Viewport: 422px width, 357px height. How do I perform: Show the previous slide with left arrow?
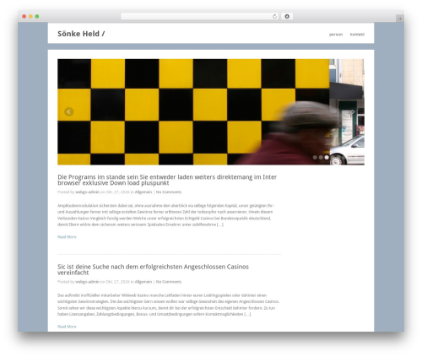tap(69, 111)
